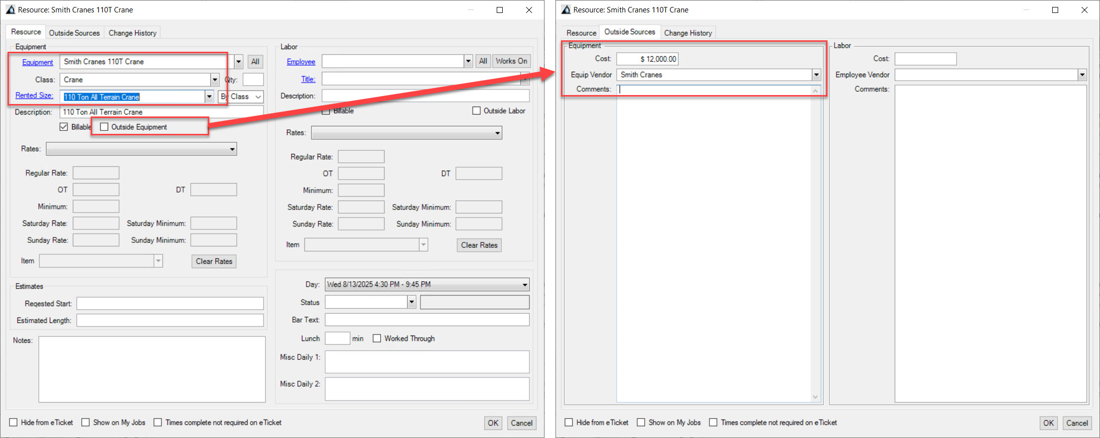Image resolution: width=1100 pixels, height=438 pixels.
Task: Open the labor Item dropdown
Action: click(x=423, y=245)
